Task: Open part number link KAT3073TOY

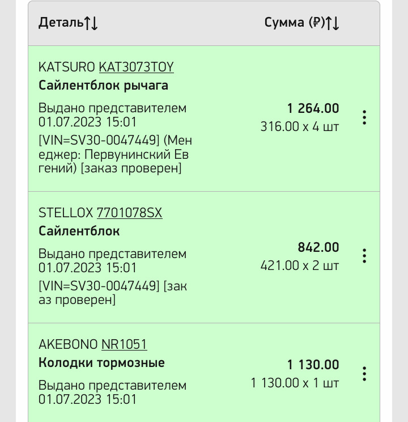Action: pyautogui.click(x=137, y=67)
